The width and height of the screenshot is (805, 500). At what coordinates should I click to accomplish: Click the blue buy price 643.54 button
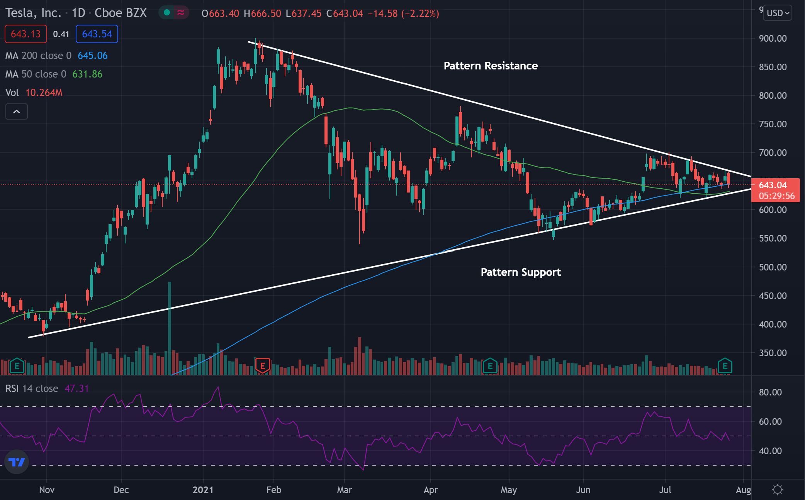[x=97, y=34]
